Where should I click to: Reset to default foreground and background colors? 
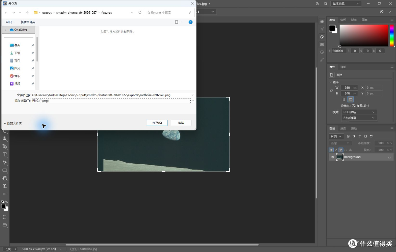(x=3, y=202)
